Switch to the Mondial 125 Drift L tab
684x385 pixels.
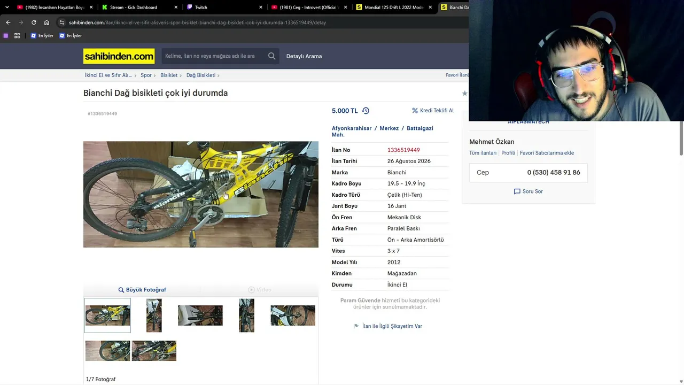pyautogui.click(x=394, y=7)
